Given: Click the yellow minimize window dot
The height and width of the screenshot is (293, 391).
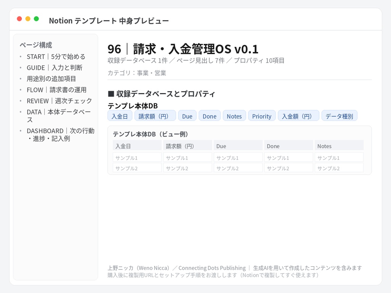Looking at the screenshot, I should 28,19.
